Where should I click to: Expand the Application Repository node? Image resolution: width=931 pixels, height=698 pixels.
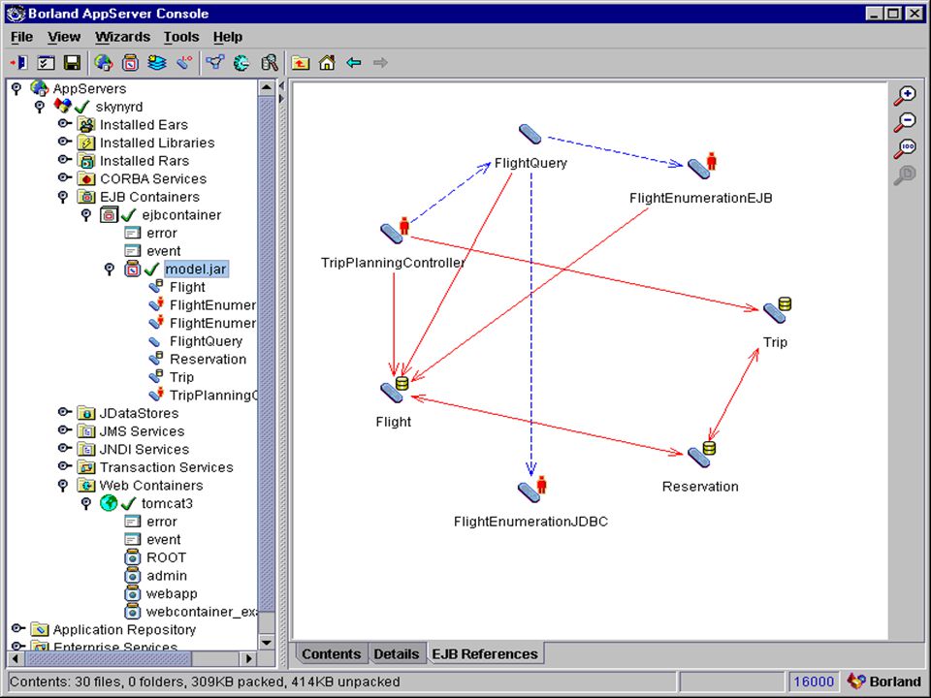coord(17,628)
